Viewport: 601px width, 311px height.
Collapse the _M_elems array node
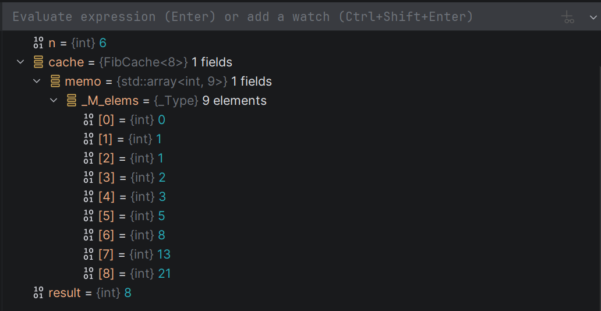click(53, 101)
